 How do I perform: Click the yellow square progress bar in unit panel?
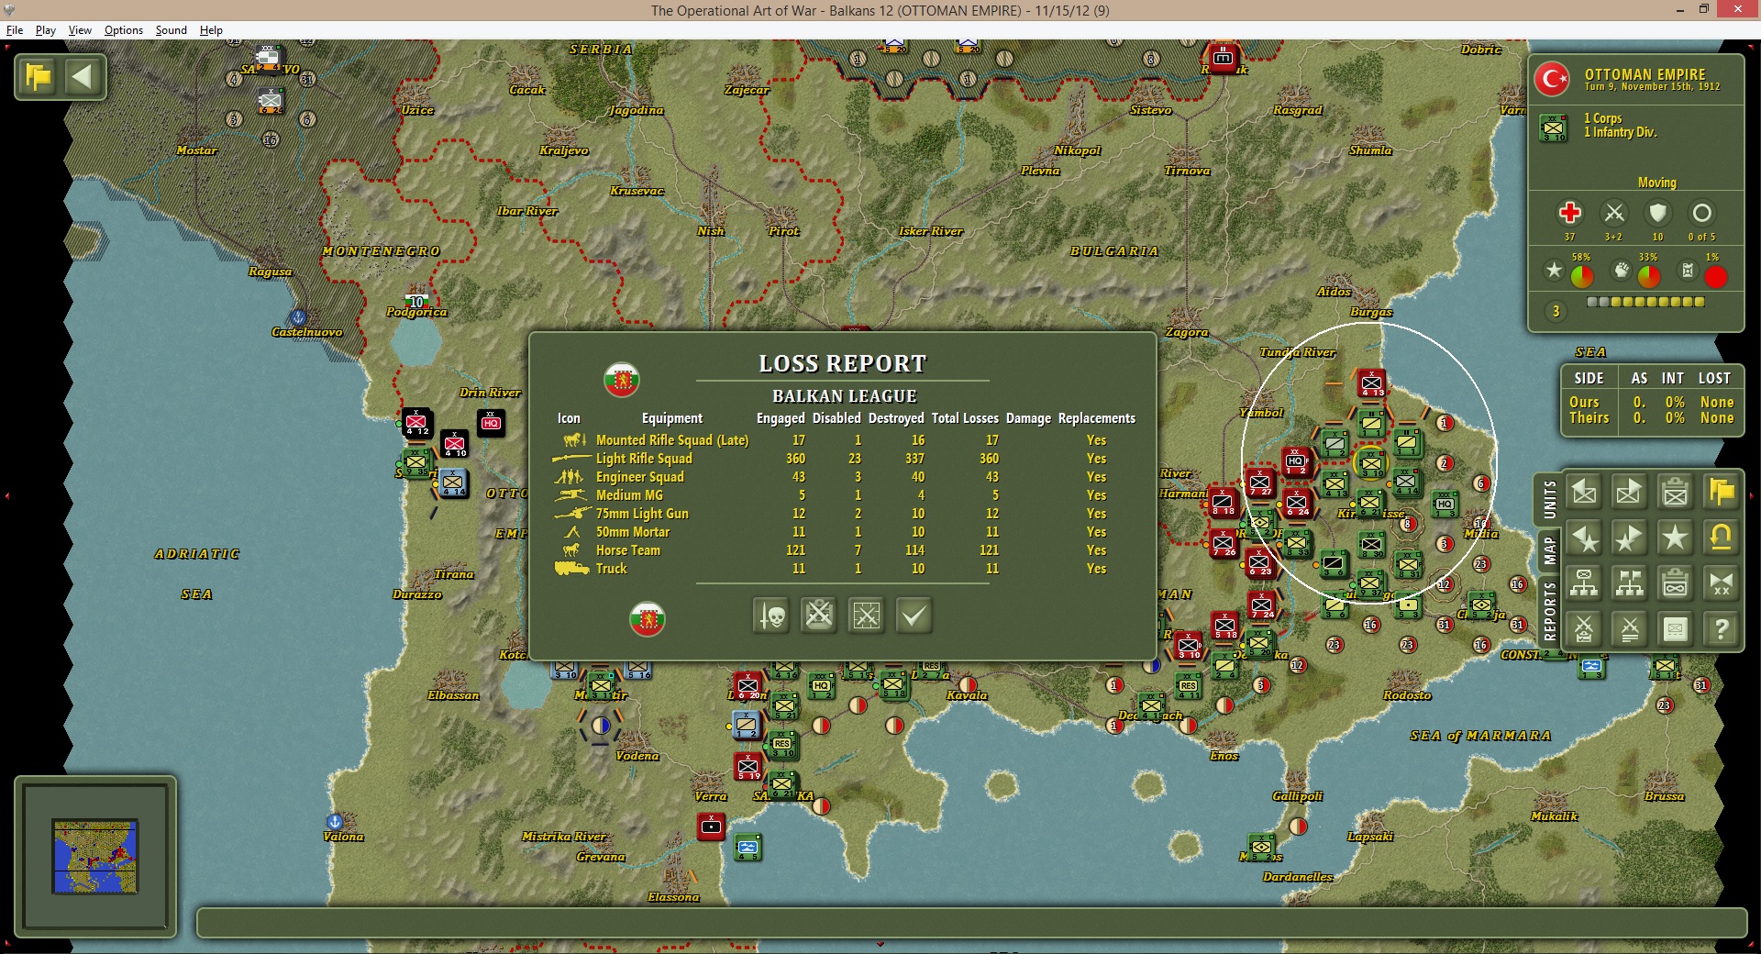pos(1646,302)
